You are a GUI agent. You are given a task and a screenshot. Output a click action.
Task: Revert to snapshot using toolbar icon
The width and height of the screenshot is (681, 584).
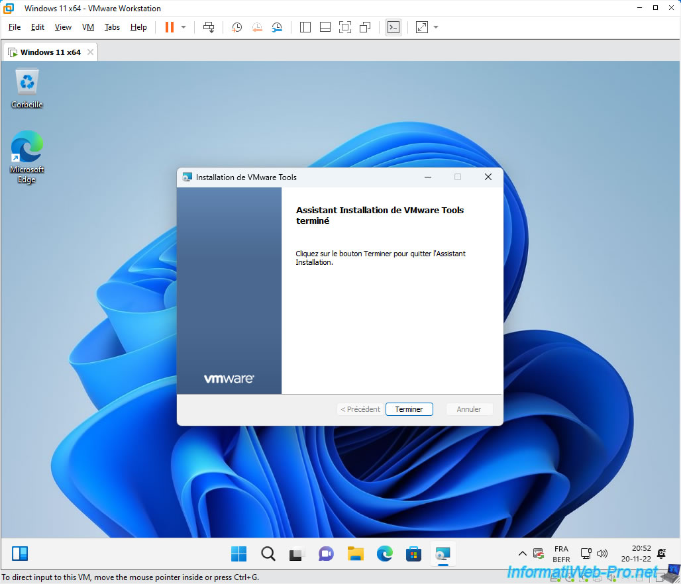coord(257,27)
